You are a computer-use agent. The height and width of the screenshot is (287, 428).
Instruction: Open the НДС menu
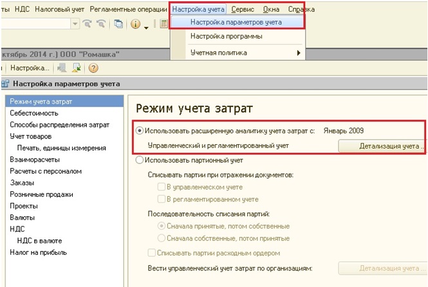(x=22, y=9)
